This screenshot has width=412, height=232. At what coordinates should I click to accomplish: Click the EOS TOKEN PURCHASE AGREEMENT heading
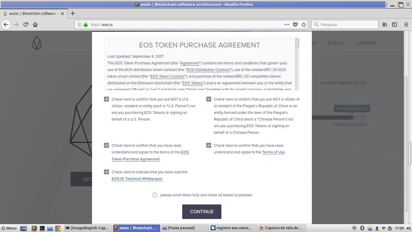click(x=200, y=45)
